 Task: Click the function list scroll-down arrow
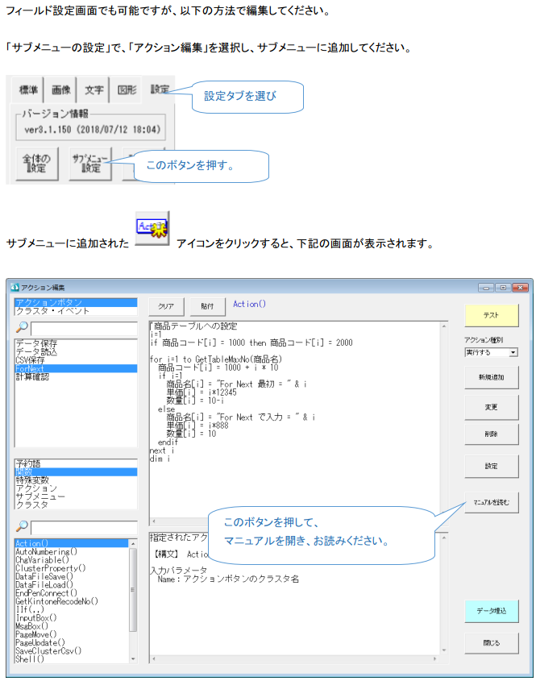[133, 659]
